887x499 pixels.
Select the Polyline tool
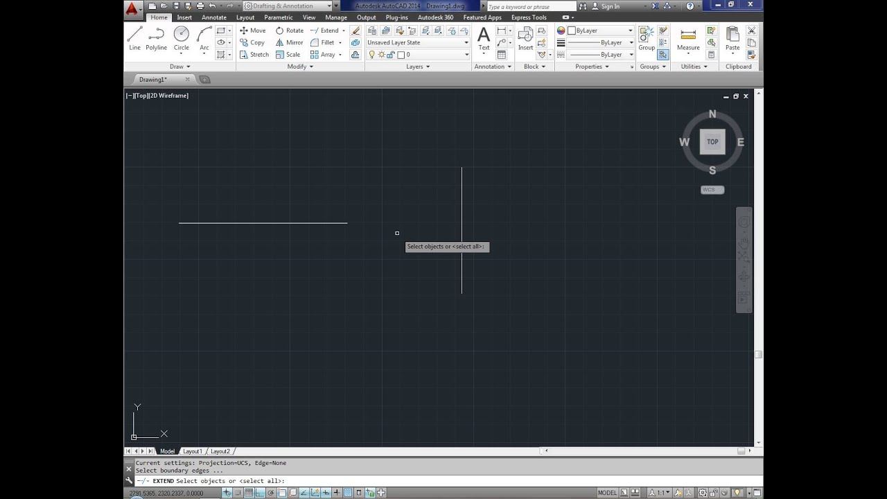156,38
